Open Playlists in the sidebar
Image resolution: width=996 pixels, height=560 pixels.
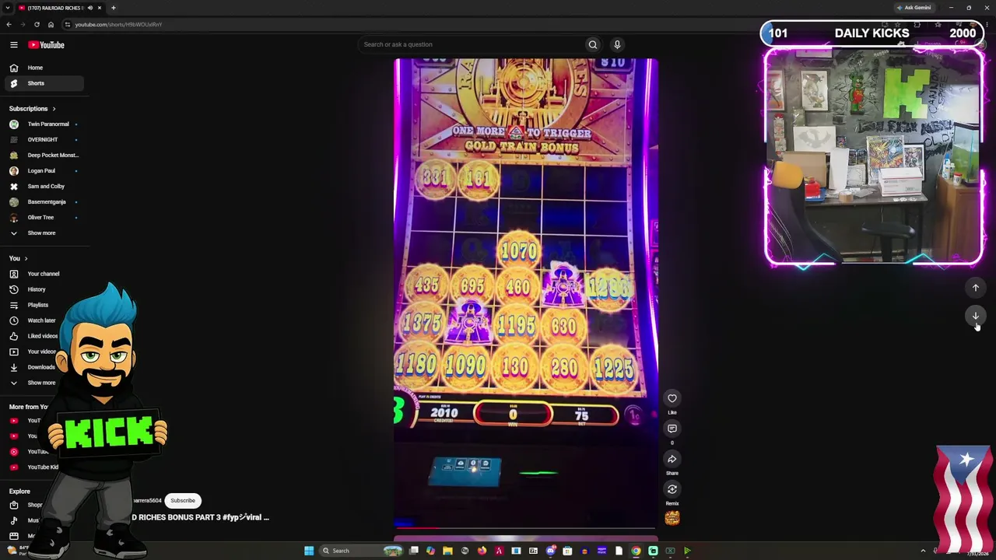44,305
